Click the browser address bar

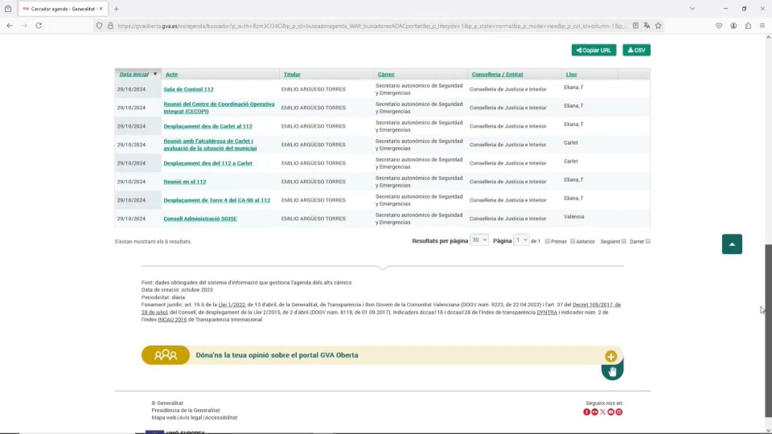(338, 27)
